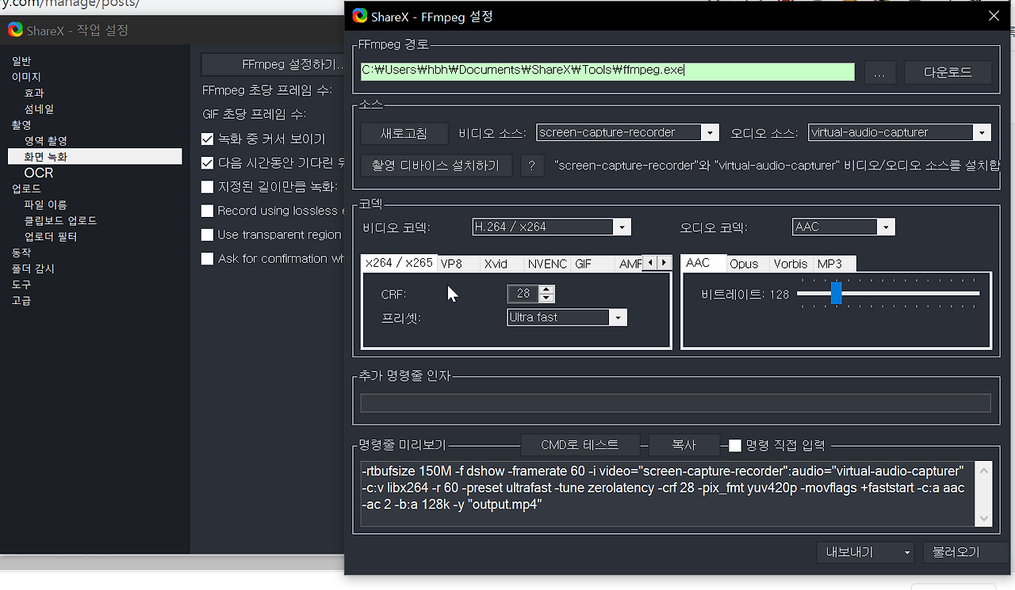Click the 불러오기 import button

tap(965, 552)
